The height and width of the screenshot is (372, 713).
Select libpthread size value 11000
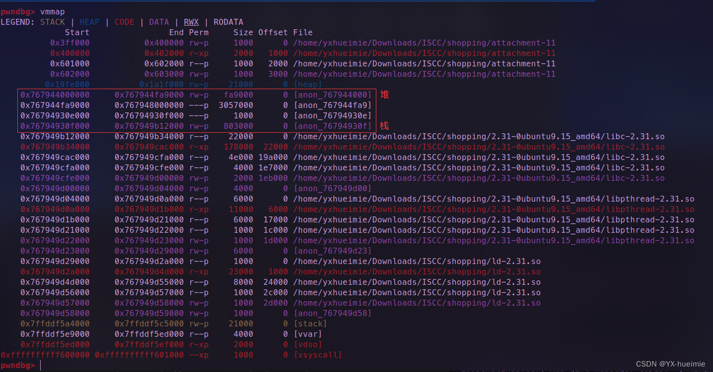tap(241, 209)
